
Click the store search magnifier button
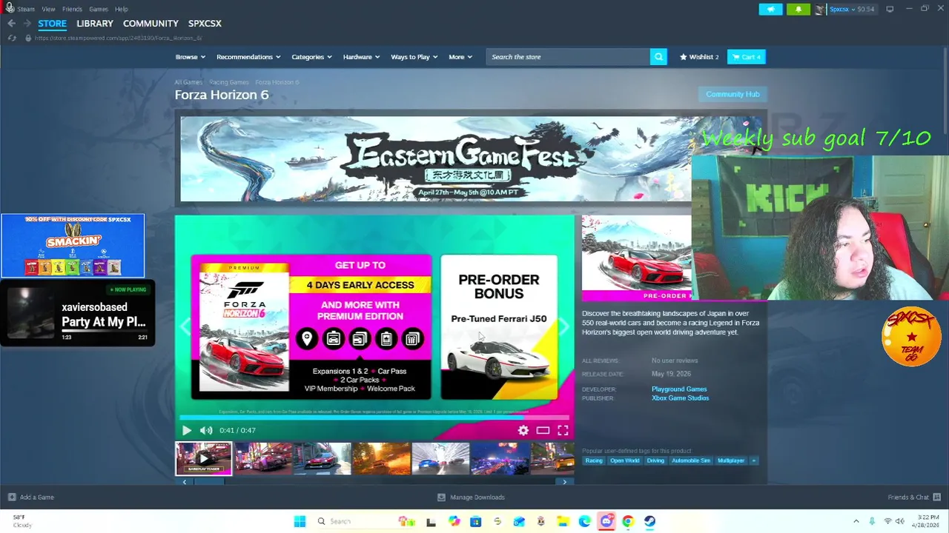pyautogui.click(x=658, y=57)
